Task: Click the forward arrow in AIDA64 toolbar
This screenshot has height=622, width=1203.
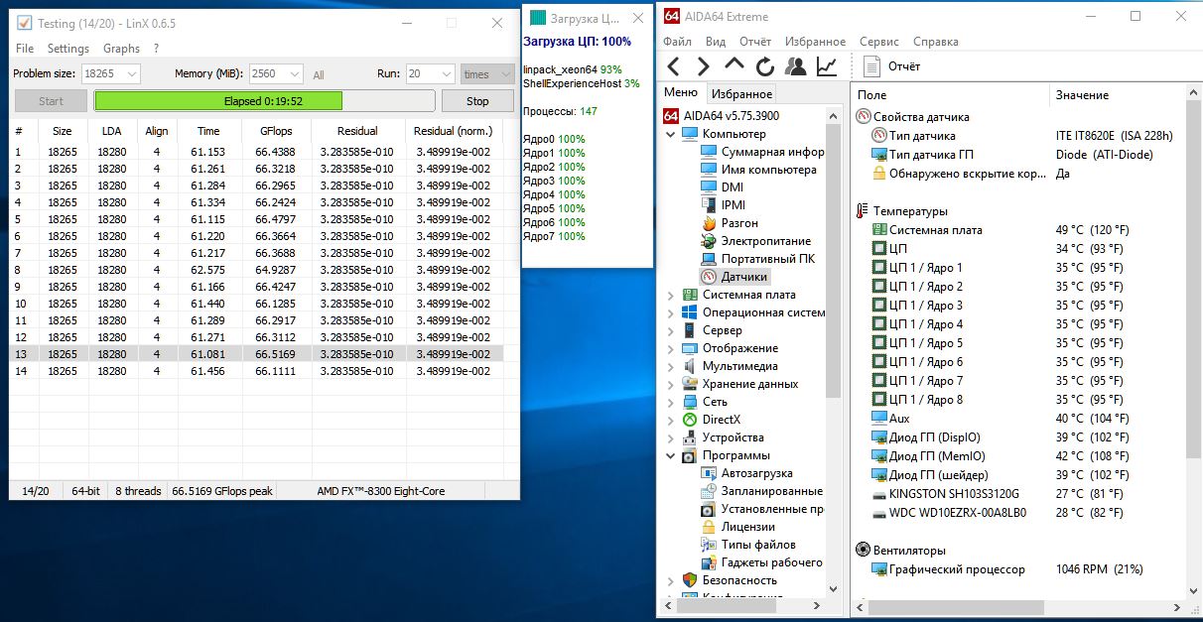Action: click(704, 66)
